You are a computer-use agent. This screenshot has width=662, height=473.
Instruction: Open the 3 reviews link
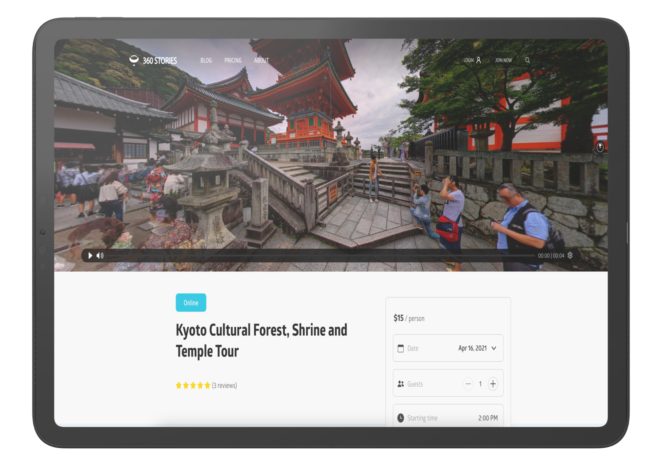click(x=224, y=385)
